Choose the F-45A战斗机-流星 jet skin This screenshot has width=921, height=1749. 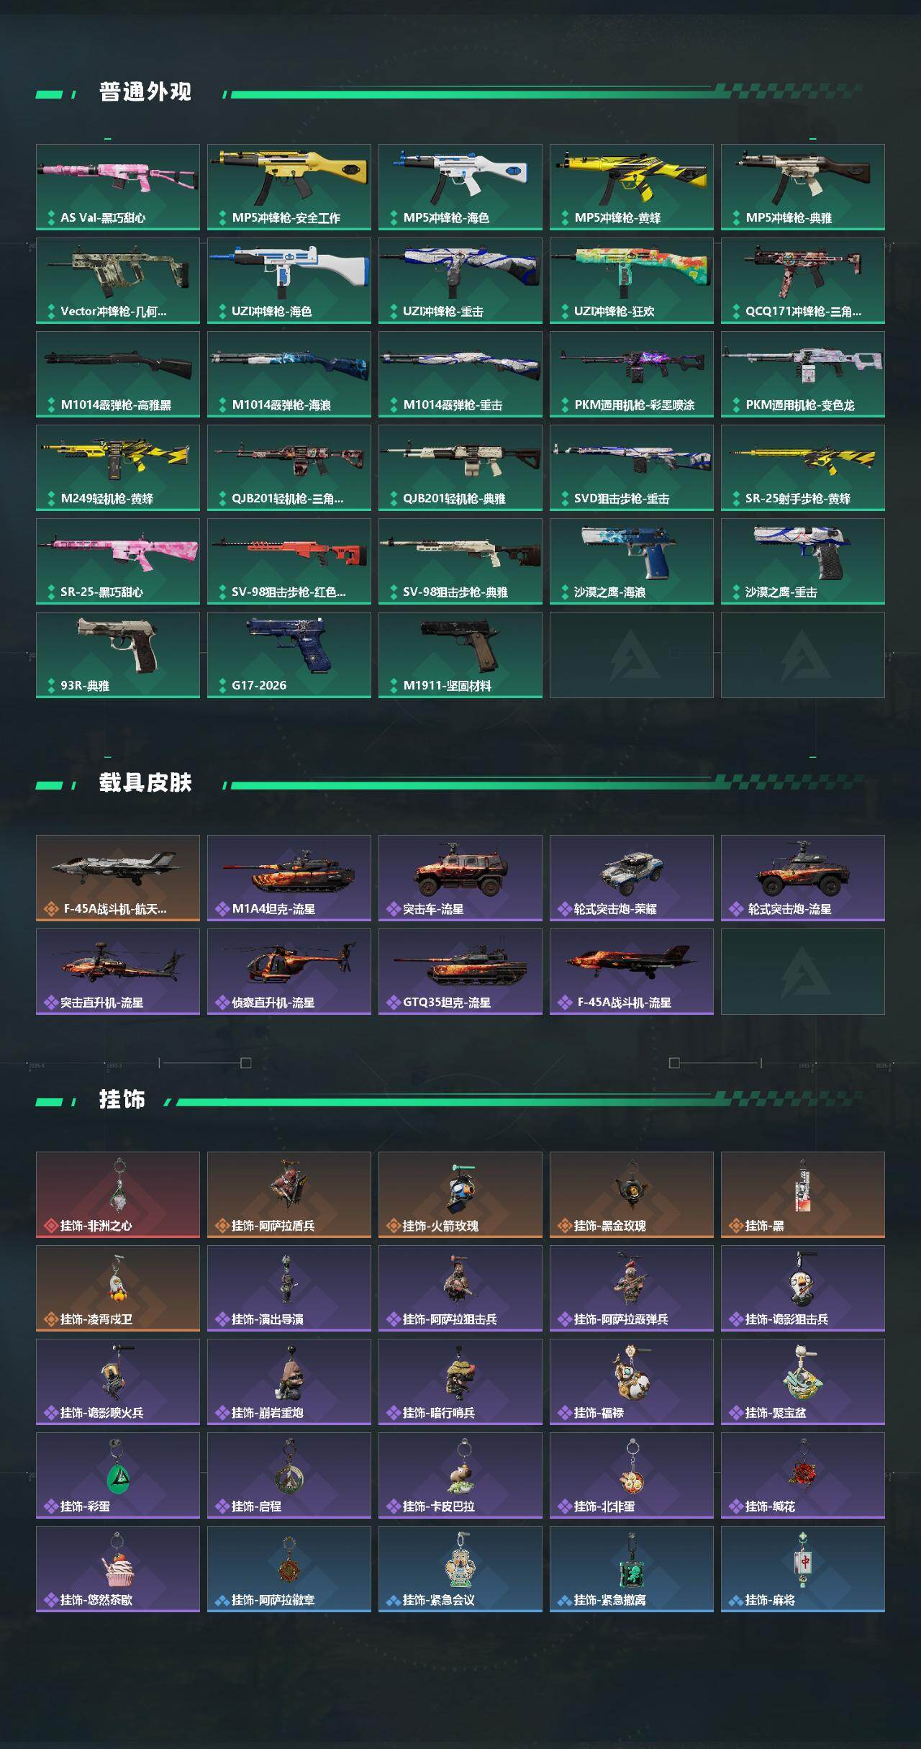[x=632, y=972]
